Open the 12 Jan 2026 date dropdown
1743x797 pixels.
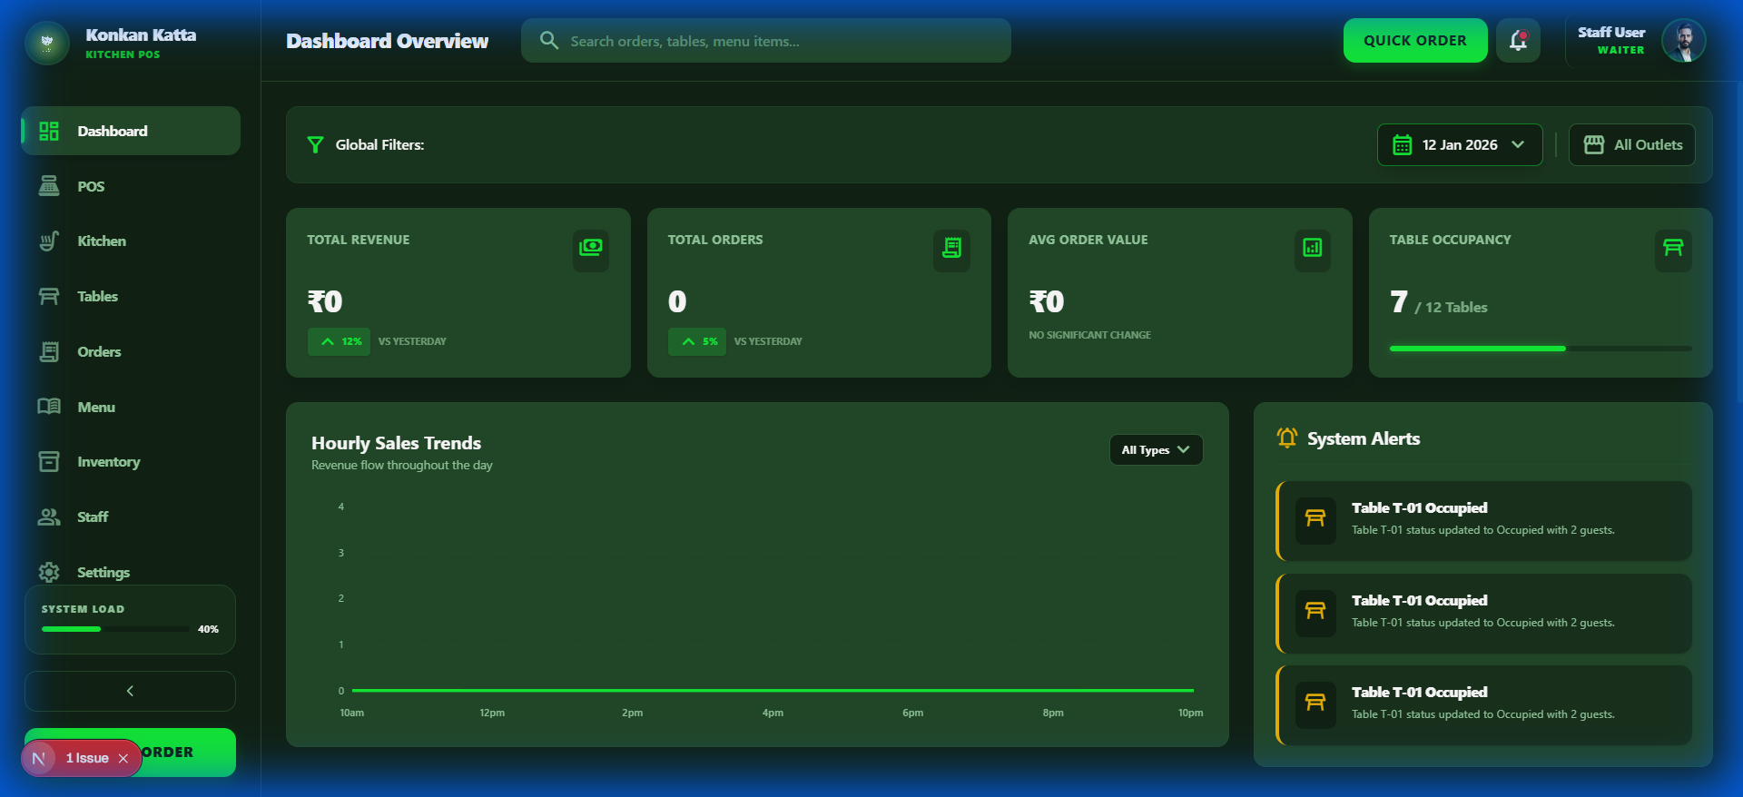[x=1460, y=145]
